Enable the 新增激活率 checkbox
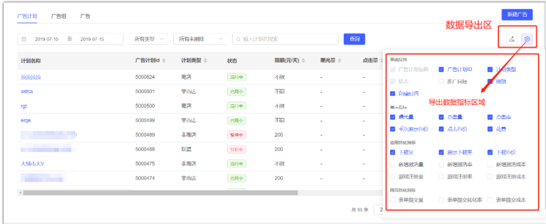 (x=441, y=164)
